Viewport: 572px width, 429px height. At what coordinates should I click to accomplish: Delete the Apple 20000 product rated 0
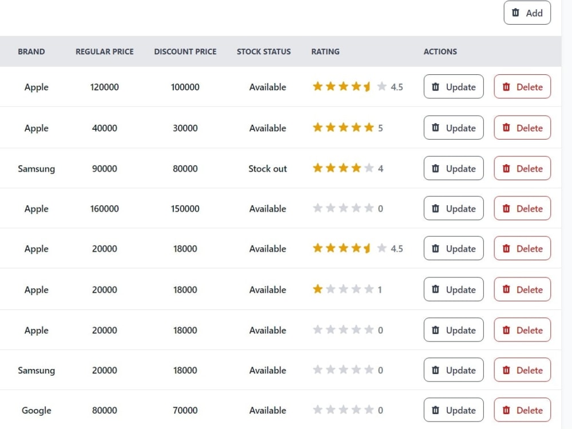tap(522, 330)
